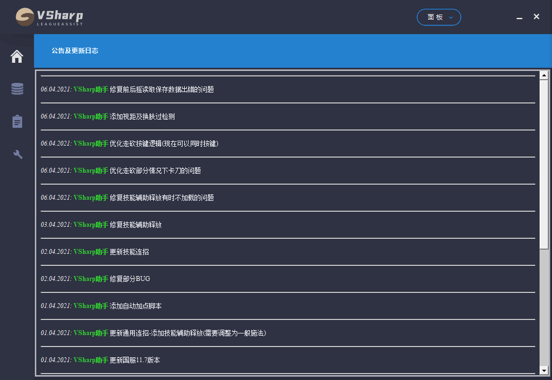
Task: Click the VSharp LeagueAssist logo
Action: pyautogui.click(x=49, y=17)
